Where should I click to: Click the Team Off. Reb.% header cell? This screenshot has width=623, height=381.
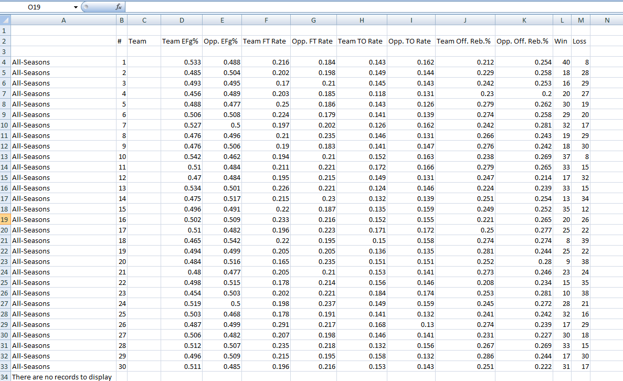(x=465, y=41)
